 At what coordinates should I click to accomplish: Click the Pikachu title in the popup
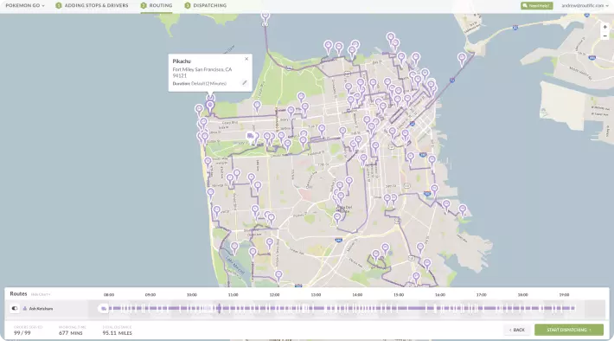(182, 61)
